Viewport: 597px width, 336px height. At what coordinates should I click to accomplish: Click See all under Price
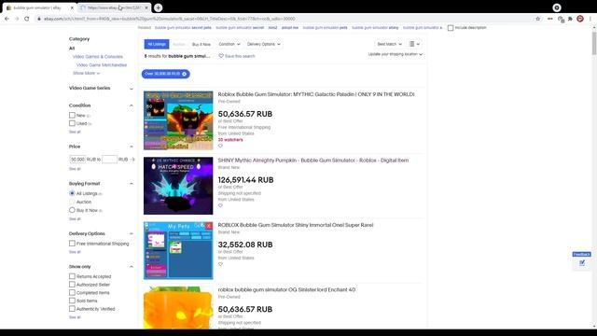coord(75,169)
